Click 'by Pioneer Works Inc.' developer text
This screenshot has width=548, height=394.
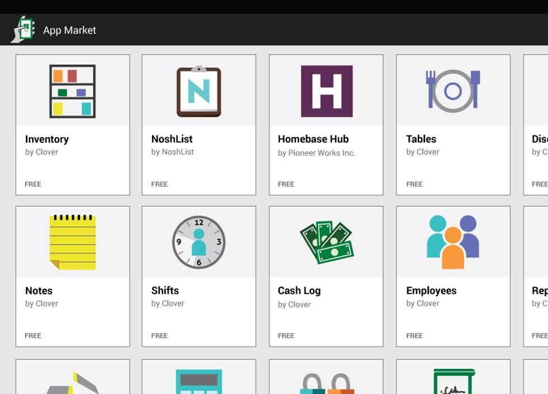coord(316,153)
